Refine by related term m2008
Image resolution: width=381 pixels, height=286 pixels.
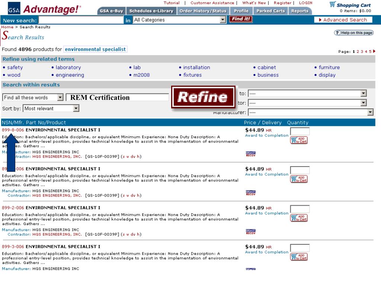[x=141, y=75]
